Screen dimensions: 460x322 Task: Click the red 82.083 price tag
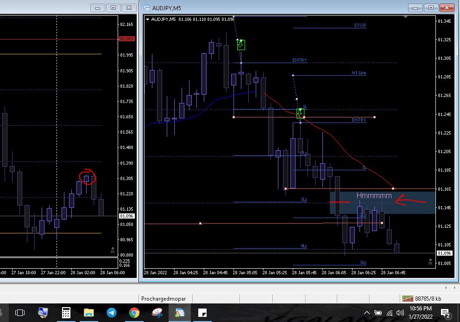pyautogui.click(x=127, y=39)
